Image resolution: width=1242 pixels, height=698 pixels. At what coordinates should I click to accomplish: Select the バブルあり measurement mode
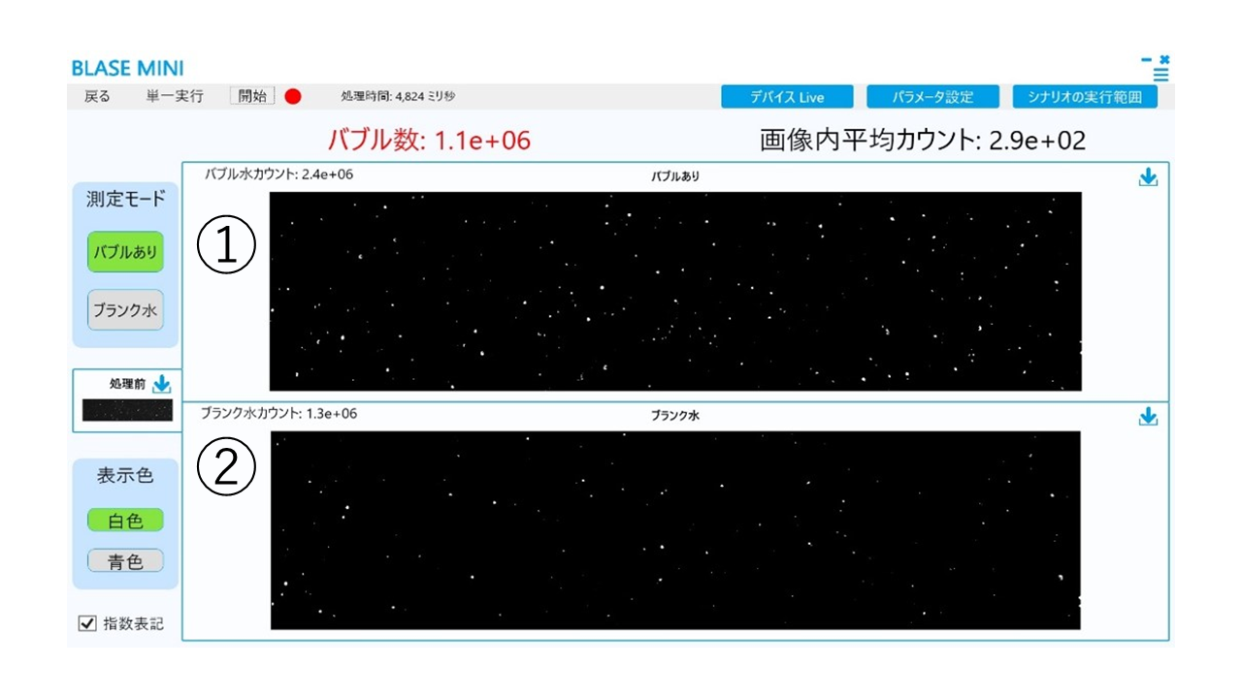pos(124,251)
